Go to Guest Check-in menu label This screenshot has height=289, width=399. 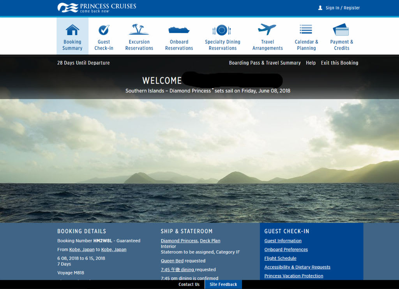(x=104, y=45)
